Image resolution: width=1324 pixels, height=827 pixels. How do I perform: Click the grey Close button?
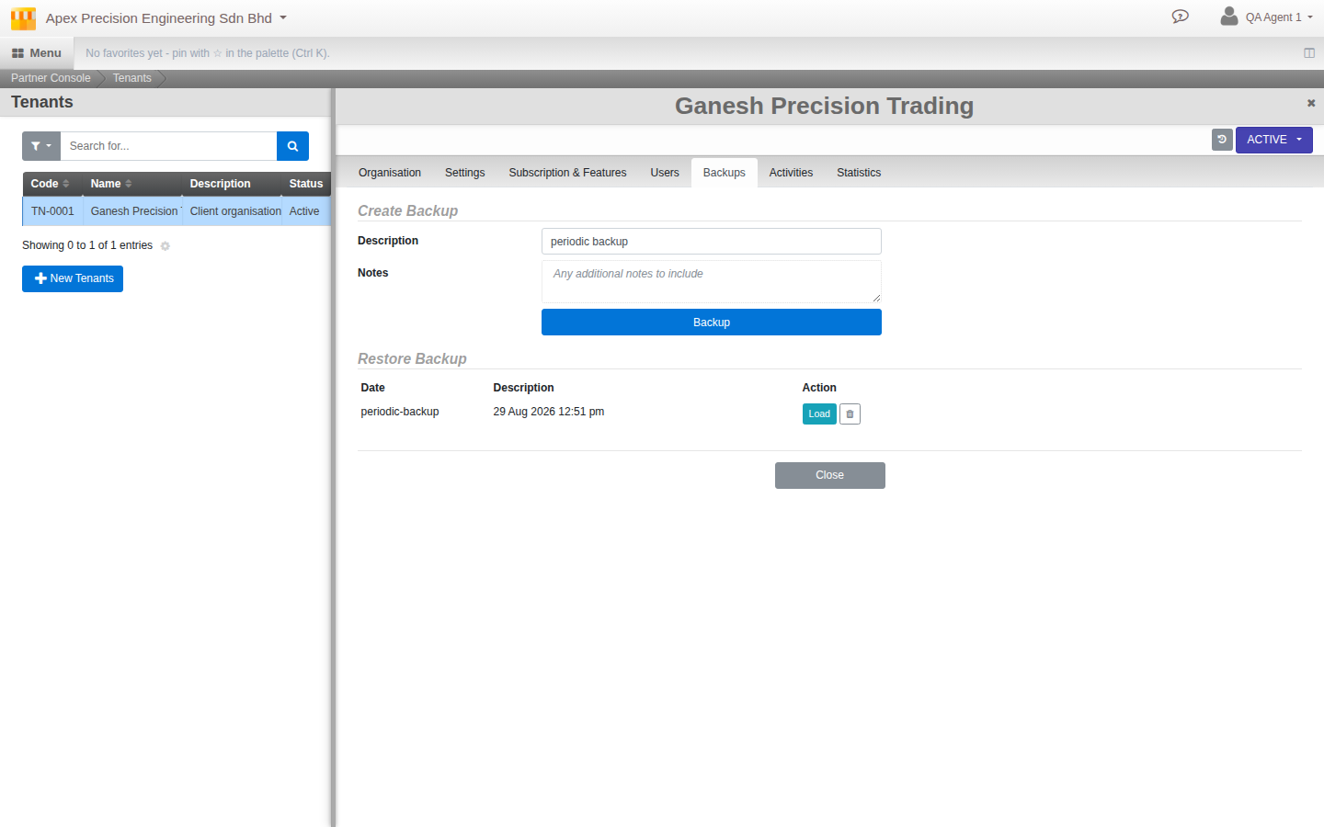830,475
